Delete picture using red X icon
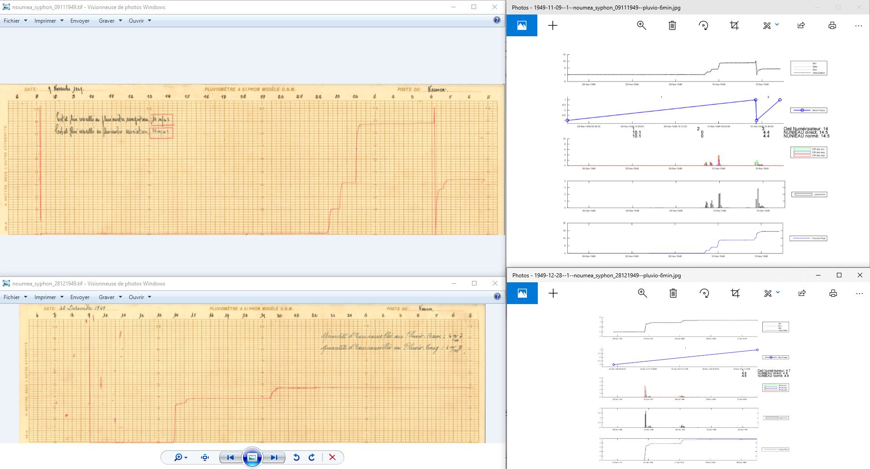 (332, 457)
